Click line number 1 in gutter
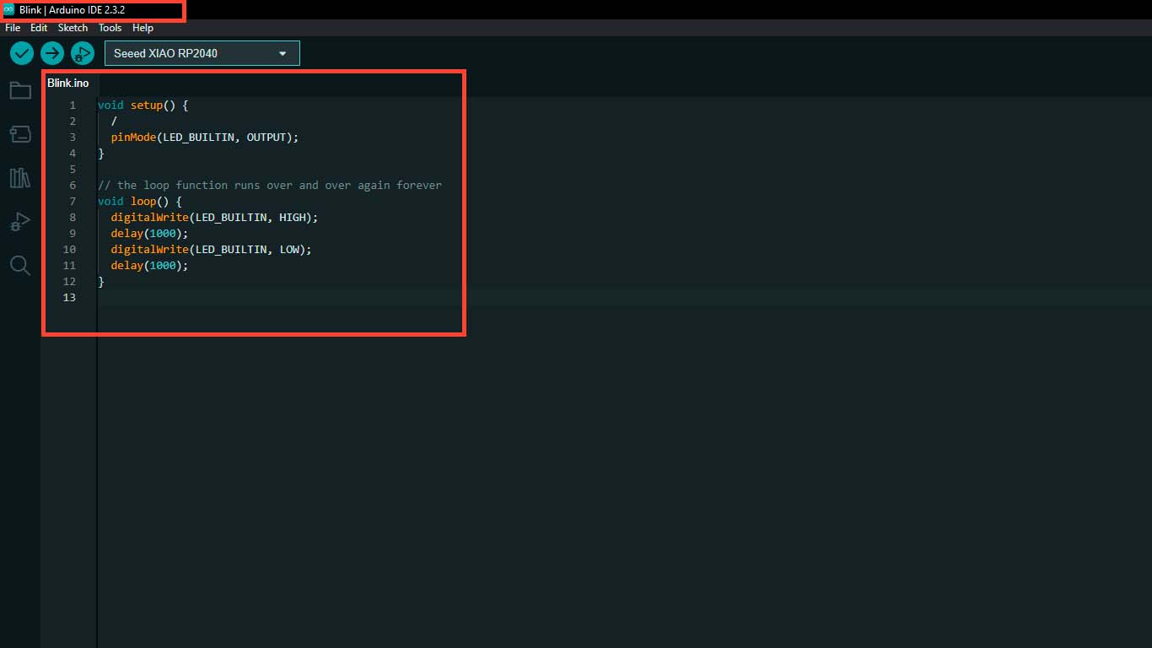 pyautogui.click(x=73, y=105)
